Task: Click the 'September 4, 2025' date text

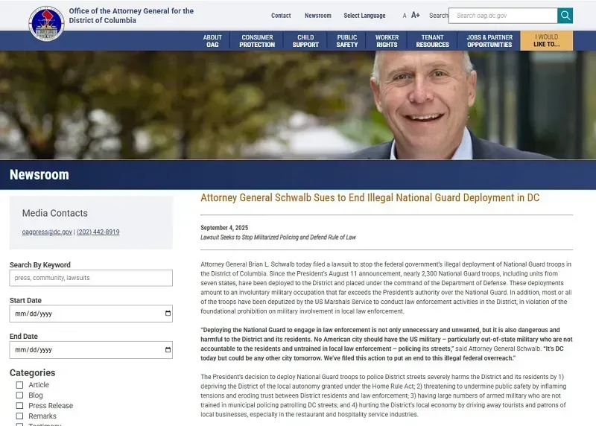Action: (224, 228)
